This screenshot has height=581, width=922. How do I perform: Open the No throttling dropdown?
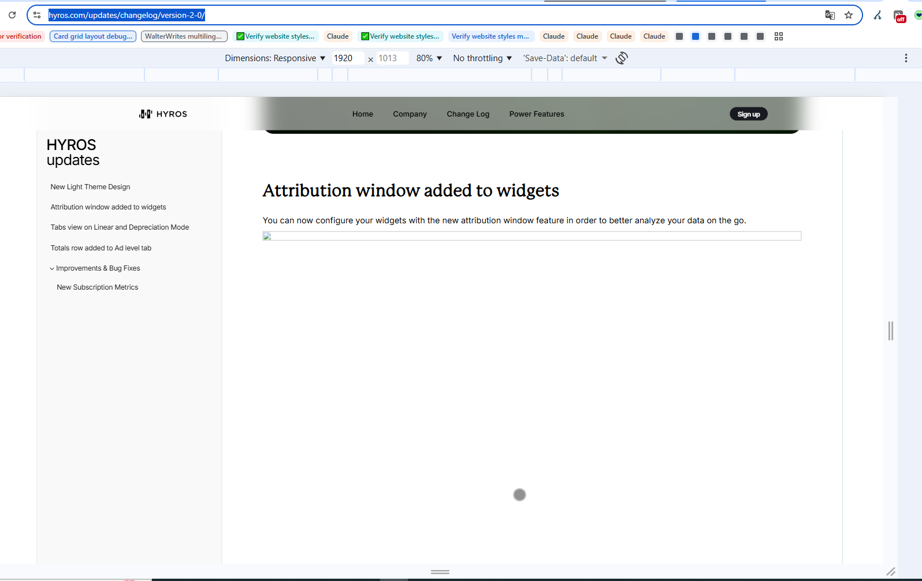point(482,58)
